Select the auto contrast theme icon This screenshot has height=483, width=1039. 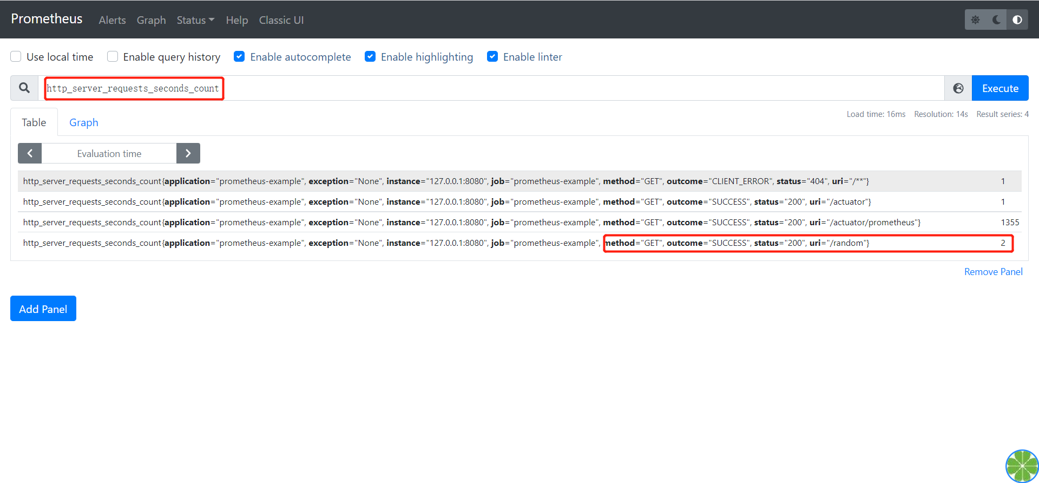coord(1017,19)
